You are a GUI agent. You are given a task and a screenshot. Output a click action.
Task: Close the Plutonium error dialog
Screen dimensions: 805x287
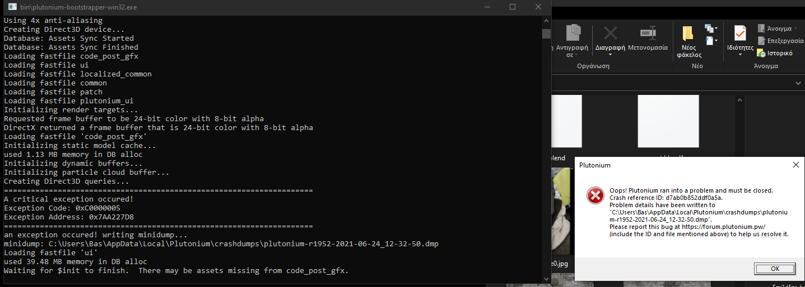796,165
